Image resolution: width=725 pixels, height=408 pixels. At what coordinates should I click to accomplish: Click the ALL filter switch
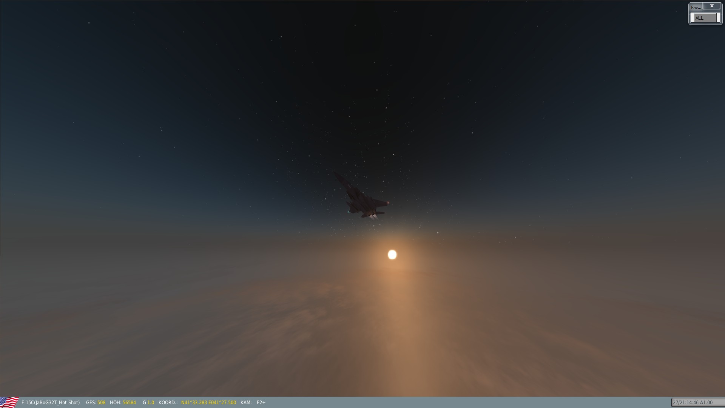click(705, 18)
